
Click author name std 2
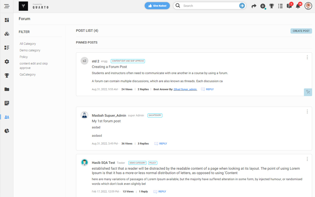[96, 61]
